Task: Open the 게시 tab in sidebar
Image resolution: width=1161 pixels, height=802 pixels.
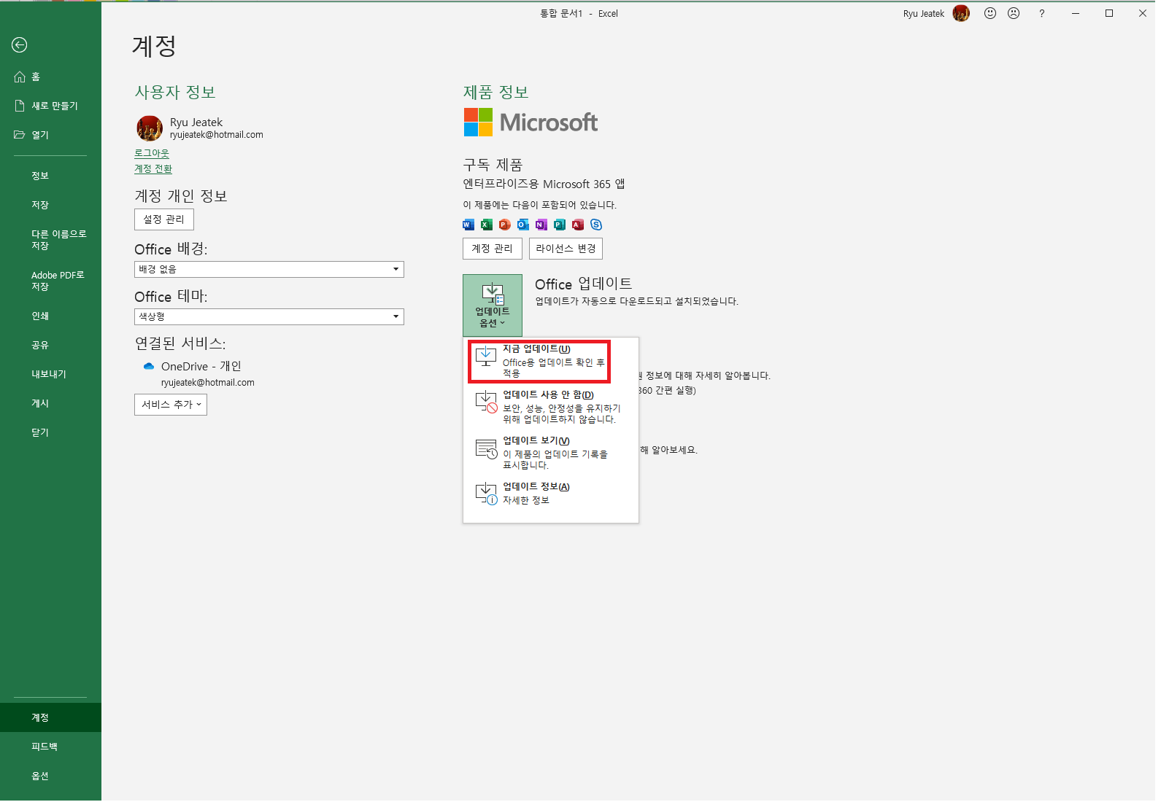Action: click(x=50, y=403)
